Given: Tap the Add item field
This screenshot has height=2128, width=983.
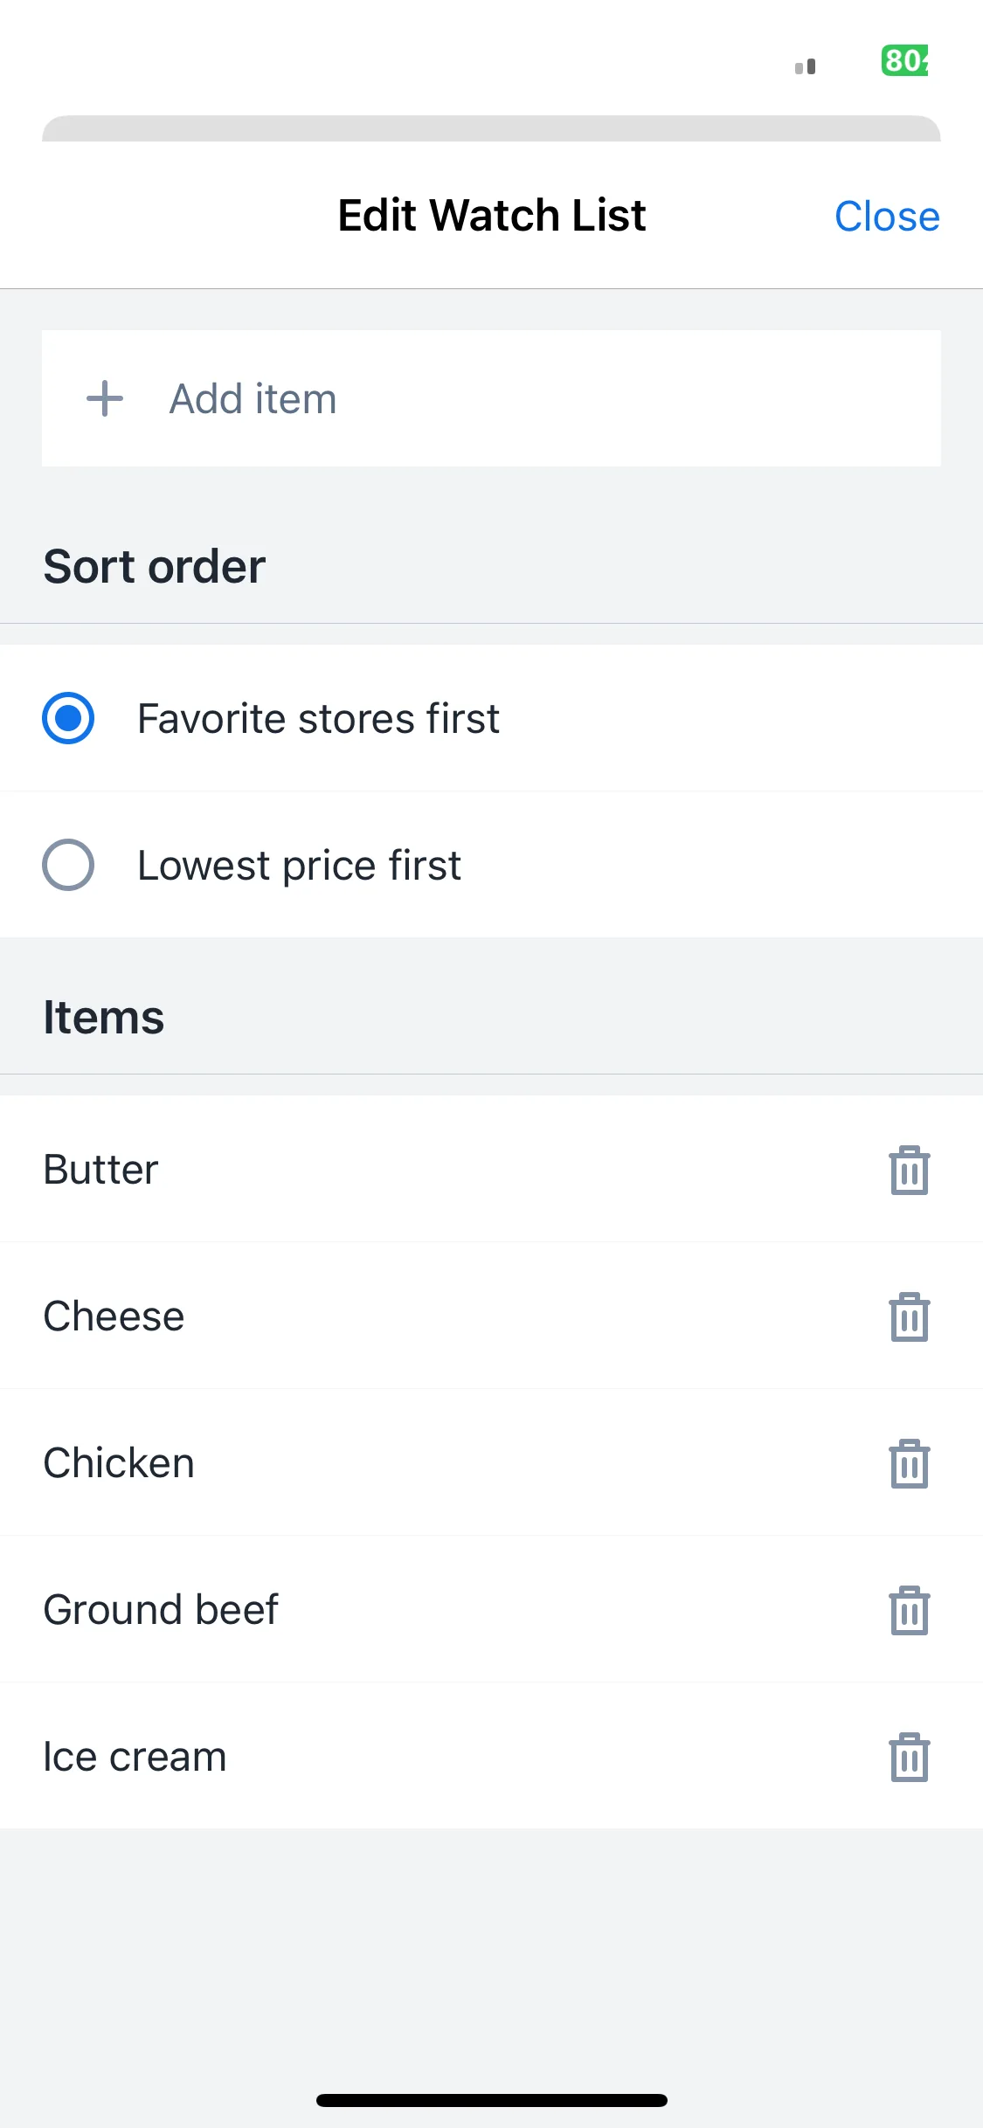Looking at the screenshot, I should (x=491, y=398).
